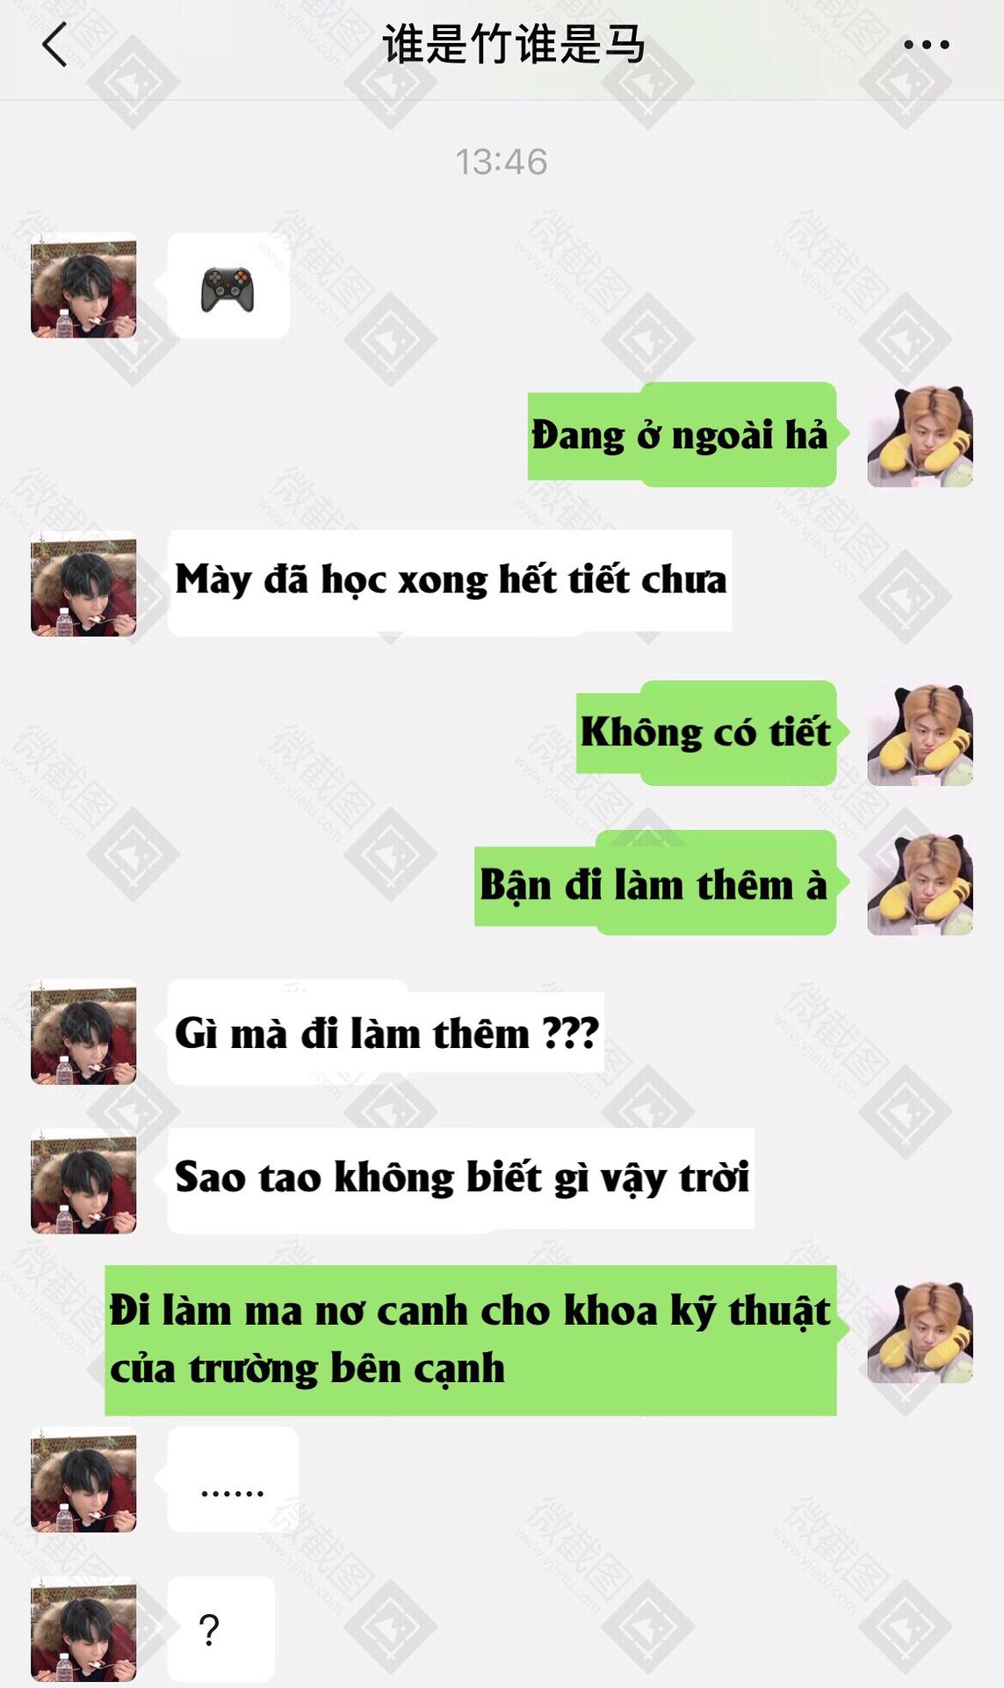Tap the back arrow in header

pyautogui.click(x=54, y=45)
